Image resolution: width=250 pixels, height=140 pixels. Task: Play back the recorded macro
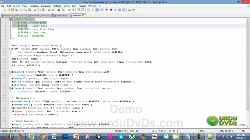115,10
